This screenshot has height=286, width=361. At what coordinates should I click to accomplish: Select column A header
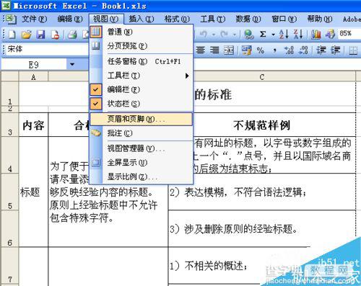[33, 77]
